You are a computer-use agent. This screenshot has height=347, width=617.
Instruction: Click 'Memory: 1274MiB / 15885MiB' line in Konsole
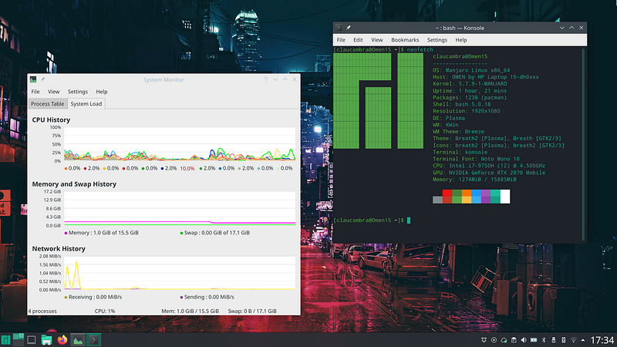474,180
